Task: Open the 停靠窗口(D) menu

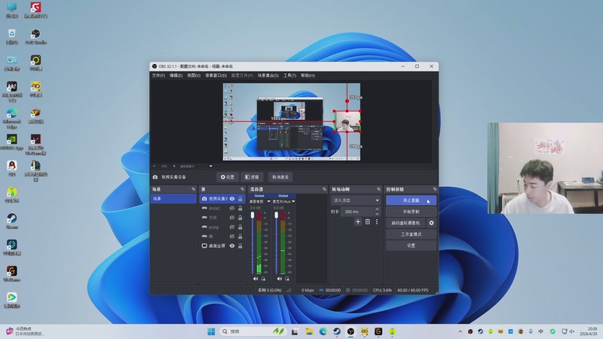Action: coord(216,75)
